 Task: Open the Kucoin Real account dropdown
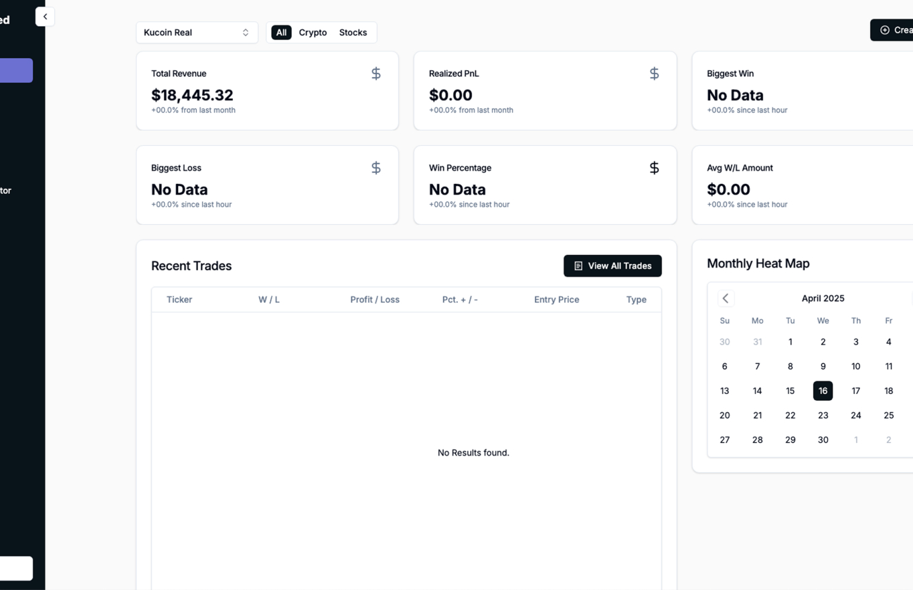197,32
